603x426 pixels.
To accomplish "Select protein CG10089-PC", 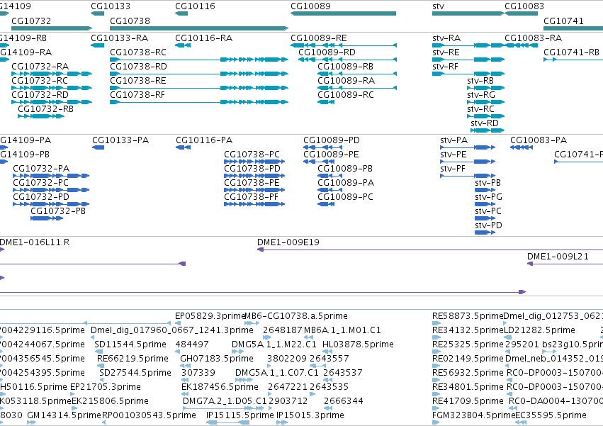I will coord(326,204).
